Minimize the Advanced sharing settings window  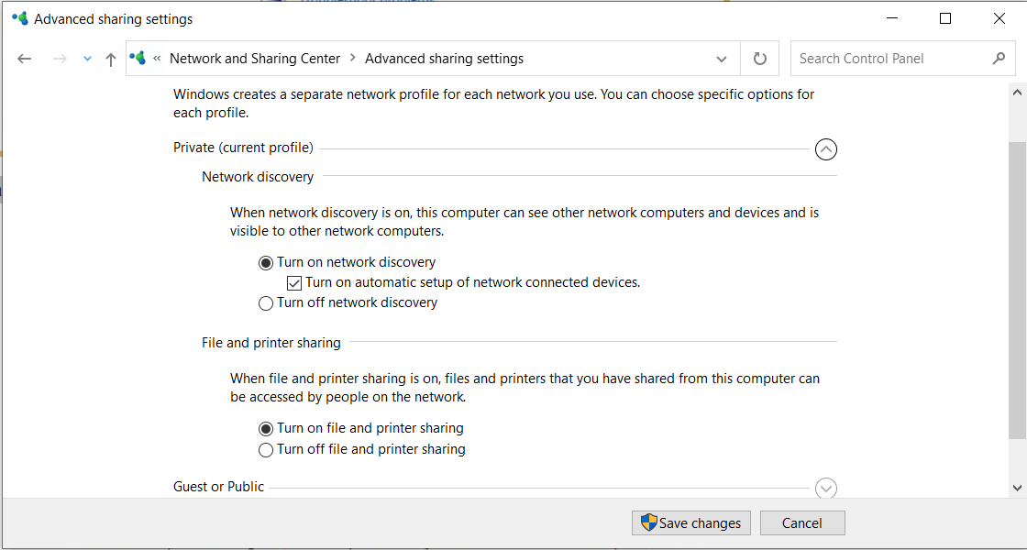coord(892,19)
